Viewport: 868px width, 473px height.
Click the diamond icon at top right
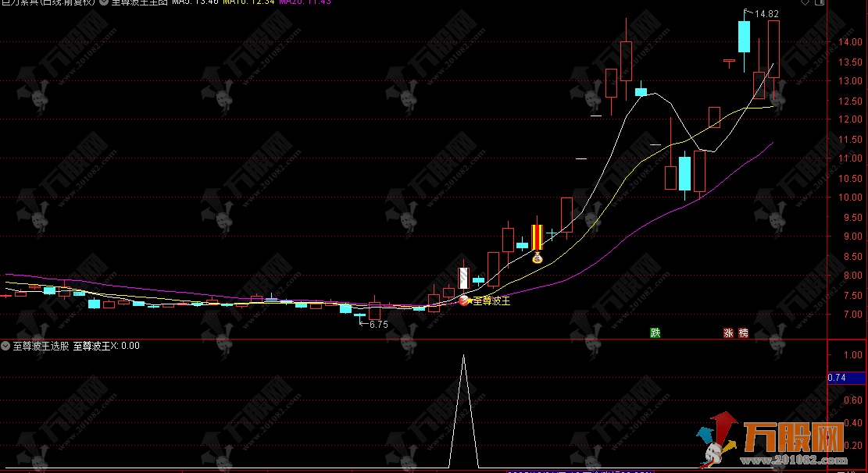[x=805, y=2]
